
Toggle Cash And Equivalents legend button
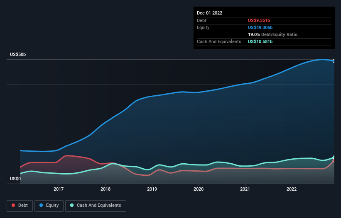point(96,206)
